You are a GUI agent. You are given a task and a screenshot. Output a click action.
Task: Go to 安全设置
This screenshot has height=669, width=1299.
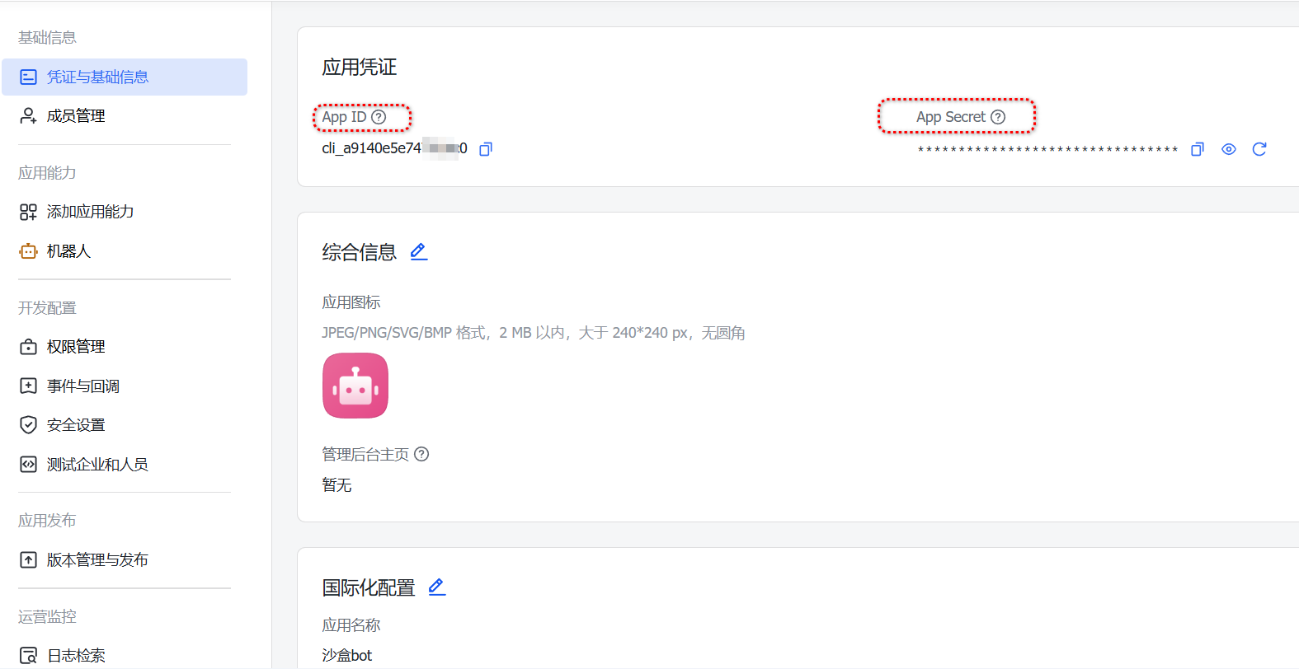[76, 425]
